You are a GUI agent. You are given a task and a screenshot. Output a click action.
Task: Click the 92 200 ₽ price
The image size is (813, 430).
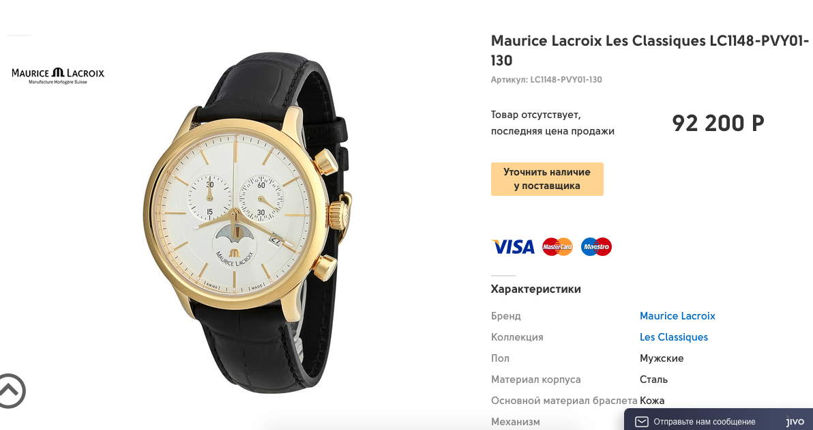[x=718, y=124]
